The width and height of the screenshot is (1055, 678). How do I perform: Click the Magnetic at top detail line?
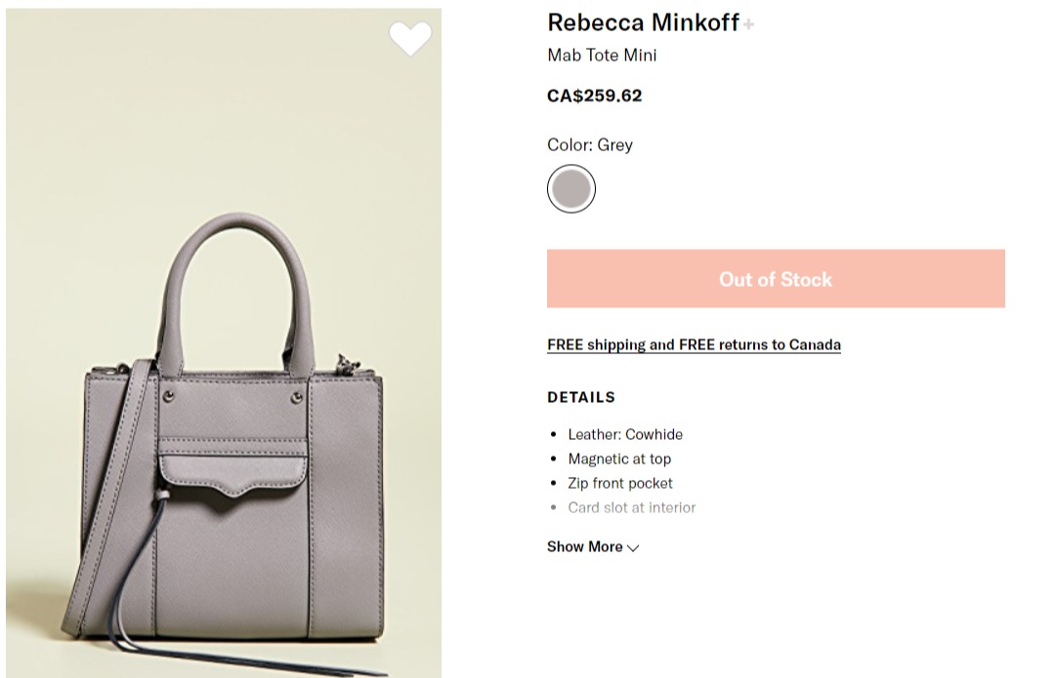coord(619,459)
